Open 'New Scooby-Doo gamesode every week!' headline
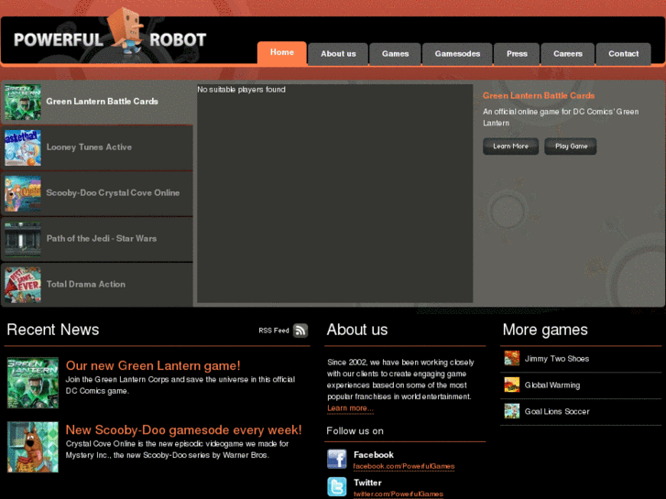Viewport: 666px width, 499px height. pyautogui.click(x=183, y=429)
